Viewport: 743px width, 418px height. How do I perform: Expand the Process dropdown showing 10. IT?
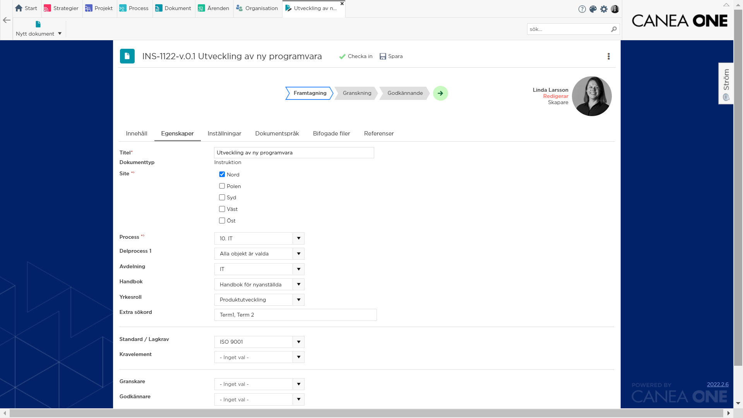pyautogui.click(x=298, y=238)
